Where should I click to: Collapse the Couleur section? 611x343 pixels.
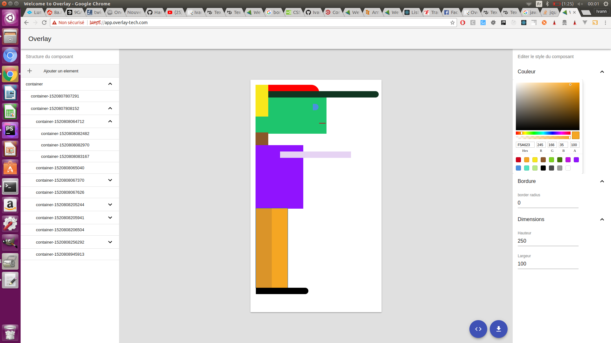click(x=602, y=72)
